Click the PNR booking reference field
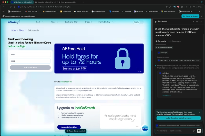 point(30,54)
